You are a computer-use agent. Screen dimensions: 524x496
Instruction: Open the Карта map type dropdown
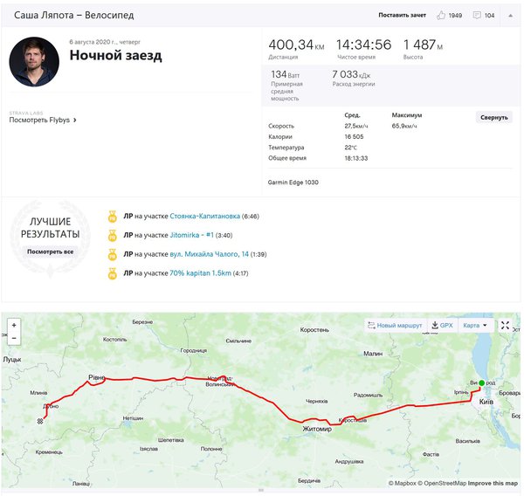(x=475, y=325)
